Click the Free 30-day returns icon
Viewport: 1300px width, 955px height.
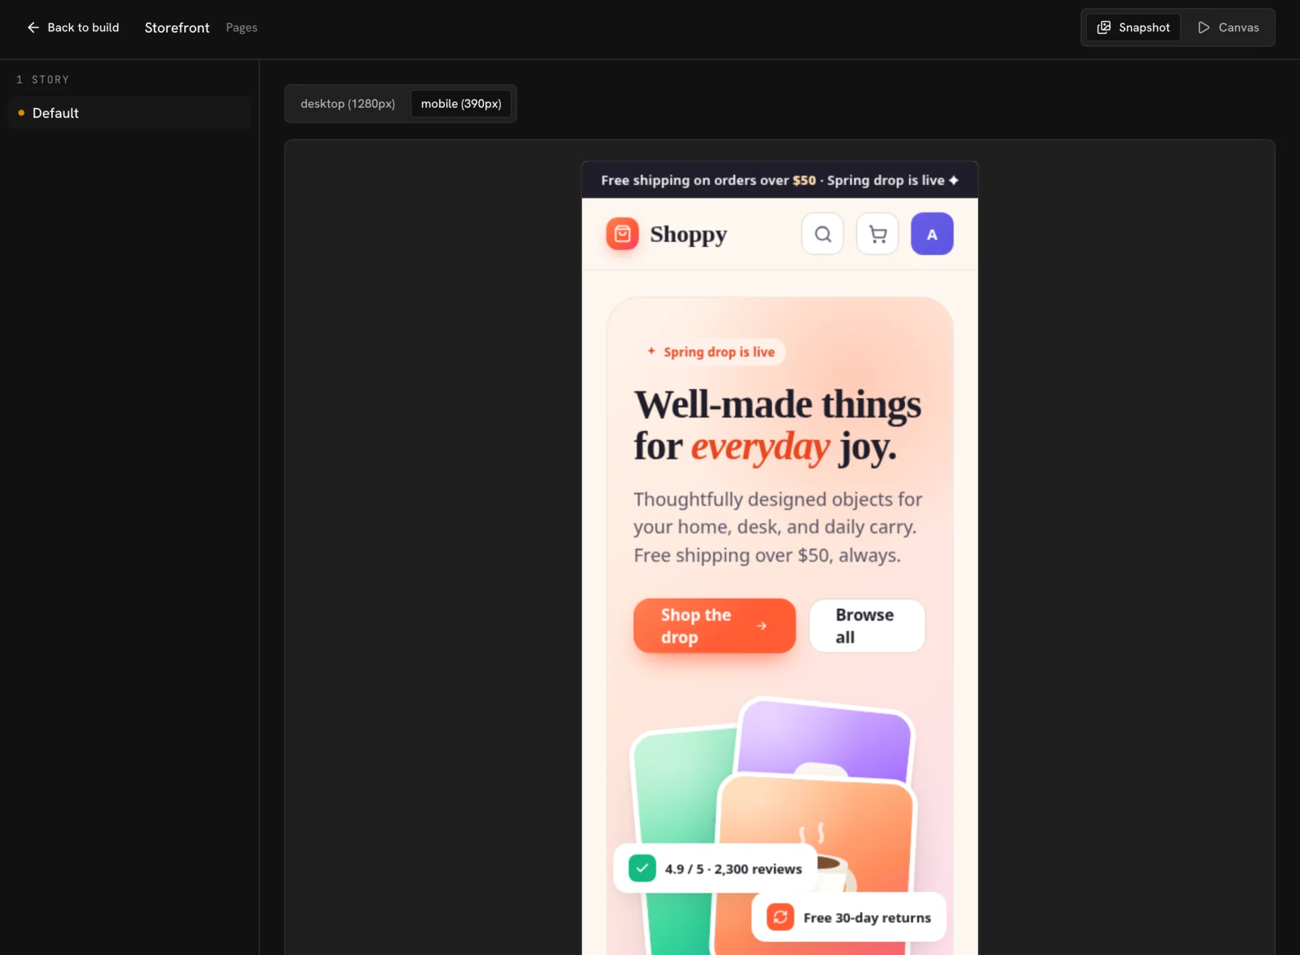coord(780,917)
